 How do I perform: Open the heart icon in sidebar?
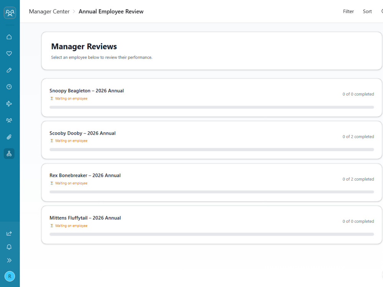point(9,54)
